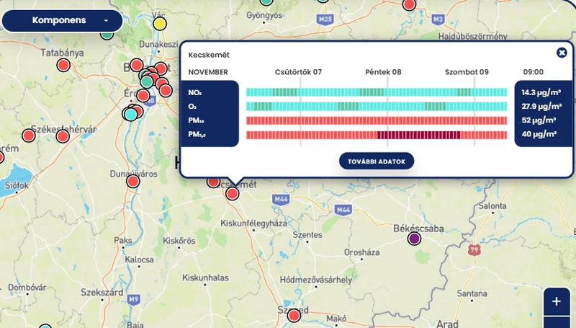Click the 09:00 time label
Screen dimensions: 576x328
[534, 72]
